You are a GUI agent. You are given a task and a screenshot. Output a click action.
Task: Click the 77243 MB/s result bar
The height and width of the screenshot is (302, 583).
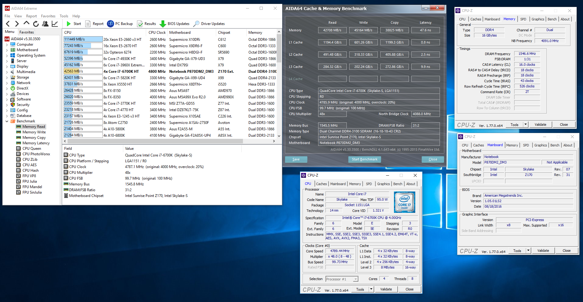[x=83, y=46]
